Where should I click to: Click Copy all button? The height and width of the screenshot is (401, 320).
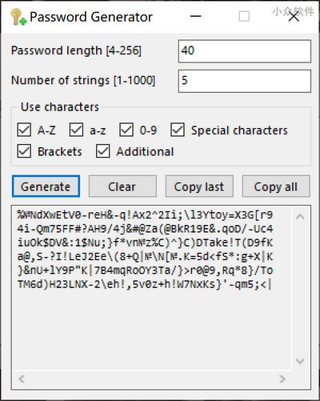point(276,186)
